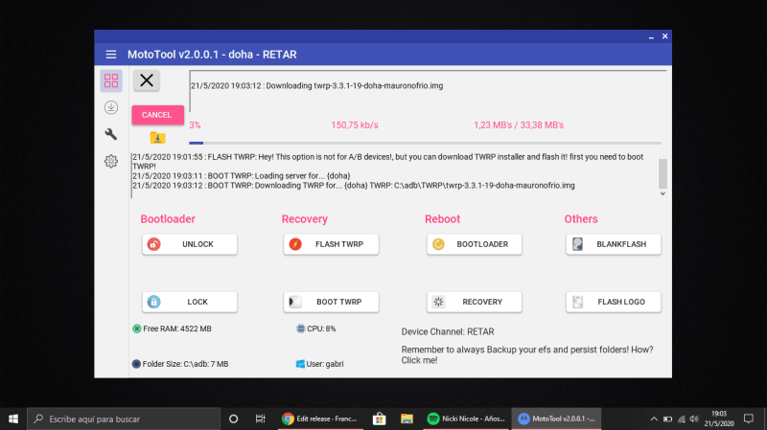Open the hamburger menu in the title bar
Viewport: 767px width, 430px height.
pos(111,55)
